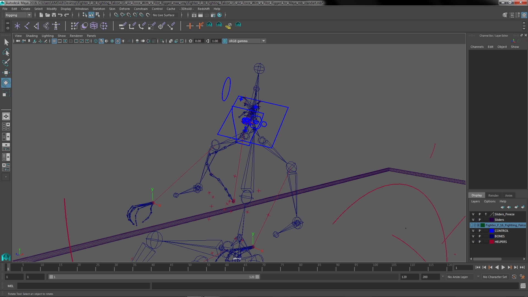The height and width of the screenshot is (297, 528).
Task: Activate the Lasso Select tool
Action: coord(6,52)
